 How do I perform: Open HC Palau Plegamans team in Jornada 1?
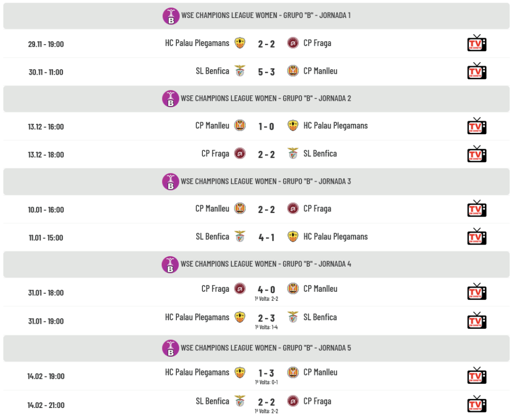pos(197,43)
